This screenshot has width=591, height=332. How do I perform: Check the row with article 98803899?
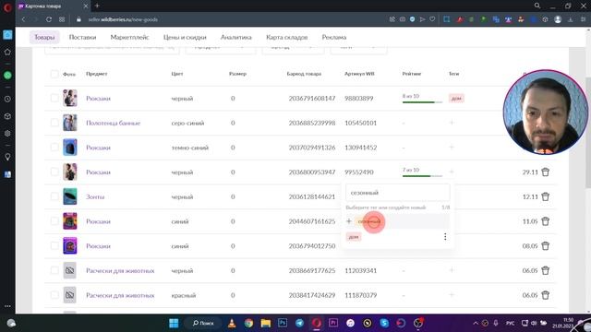coord(54,99)
